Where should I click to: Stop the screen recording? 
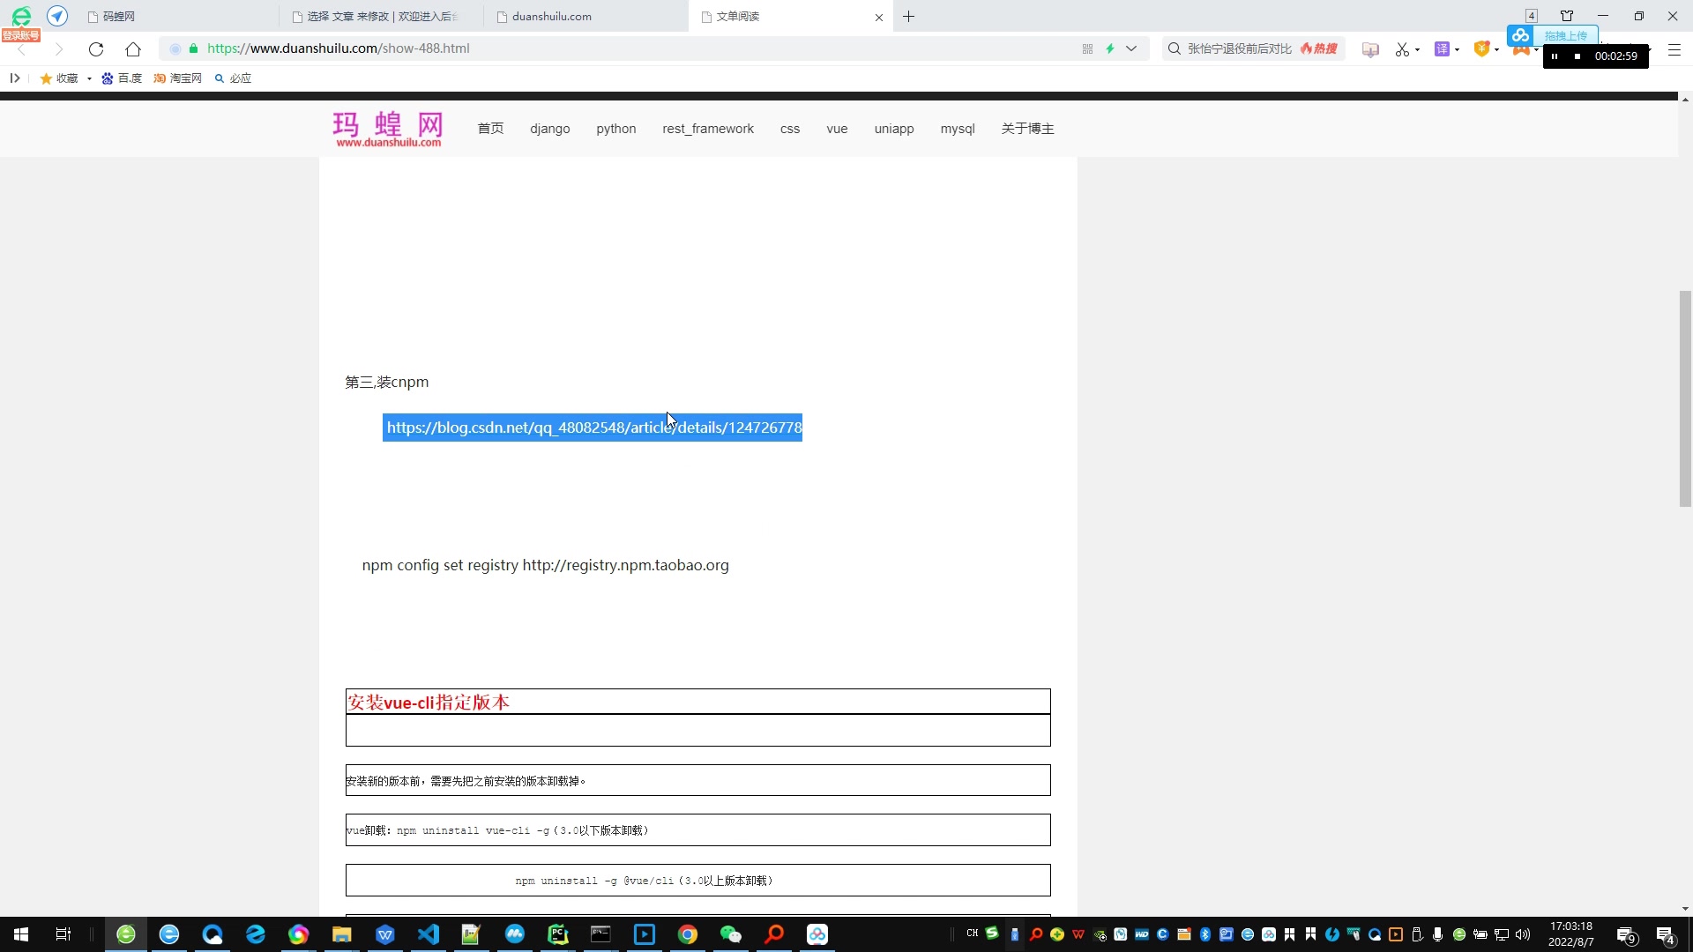pos(1577,56)
